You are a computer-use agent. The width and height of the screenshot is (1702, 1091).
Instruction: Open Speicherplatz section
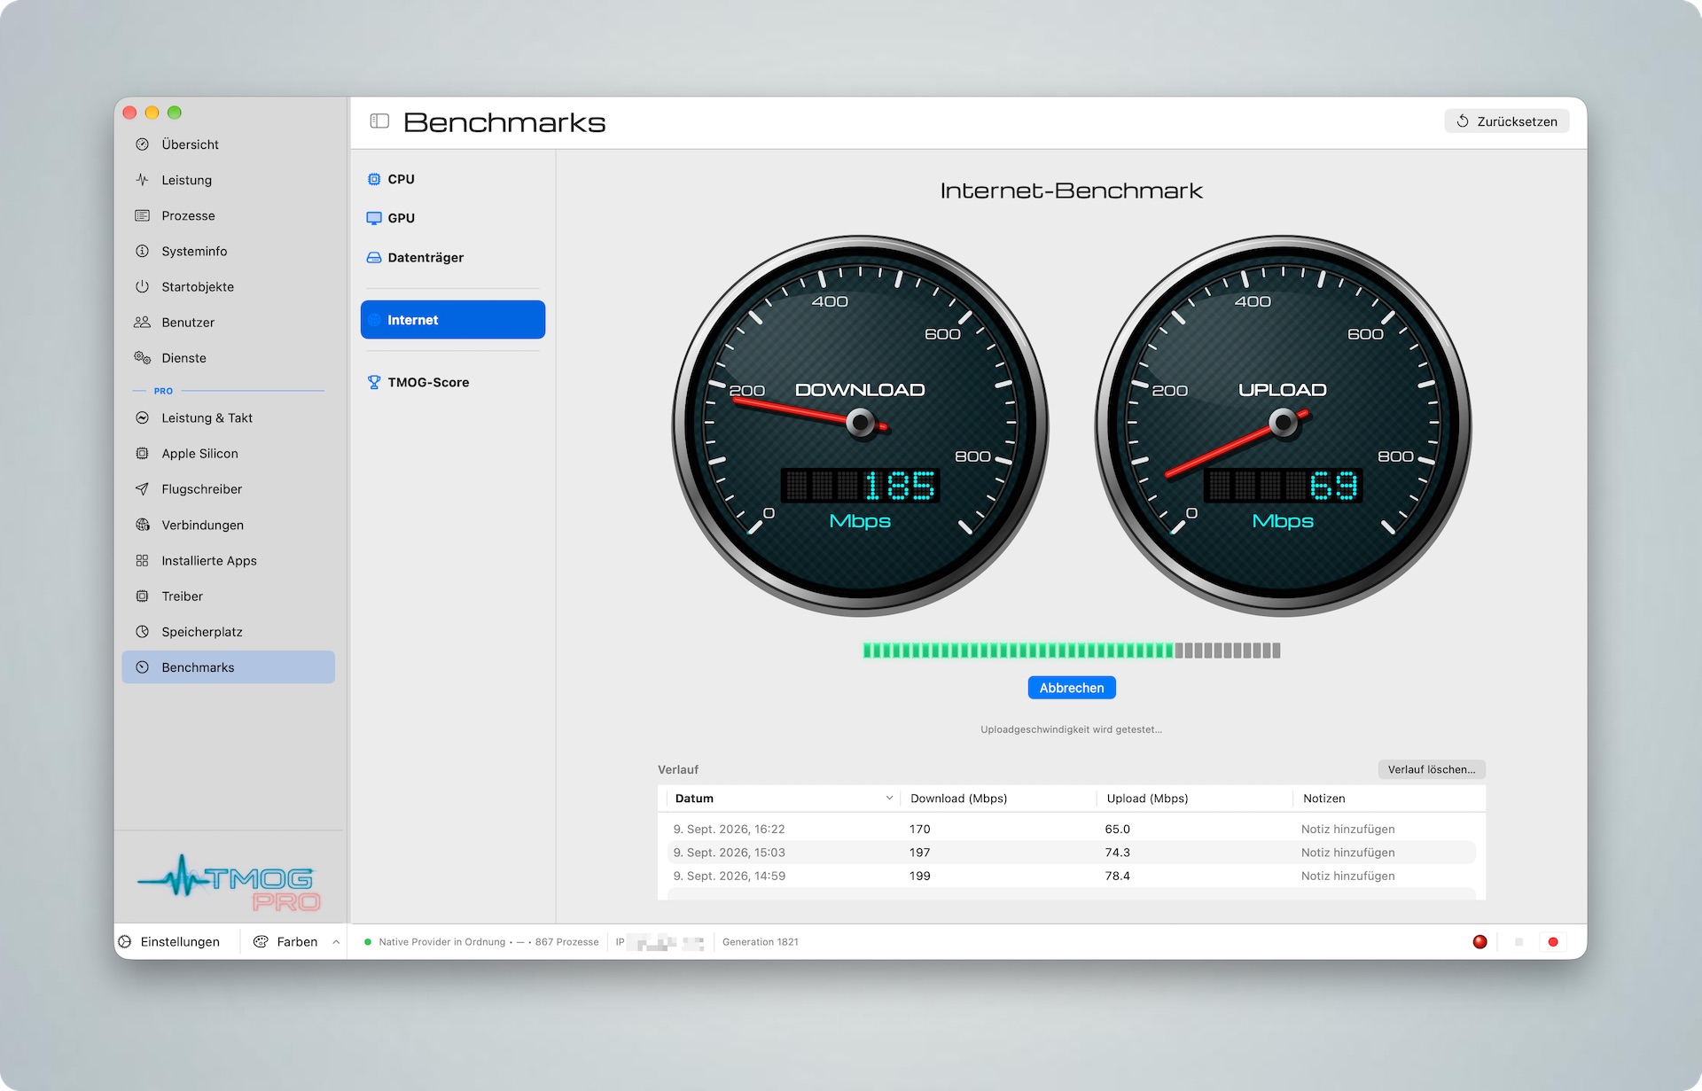(228, 631)
